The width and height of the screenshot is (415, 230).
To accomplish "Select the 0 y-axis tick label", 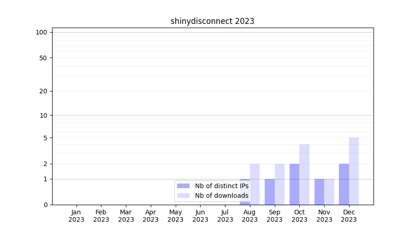I will (45, 205).
